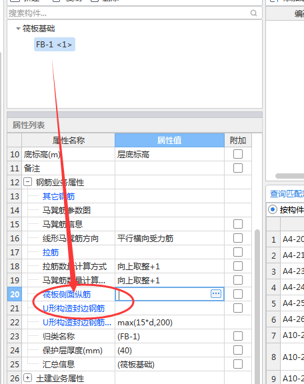
Task: Click 向上取整+1 value in row 19
Action: click(169, 280)
